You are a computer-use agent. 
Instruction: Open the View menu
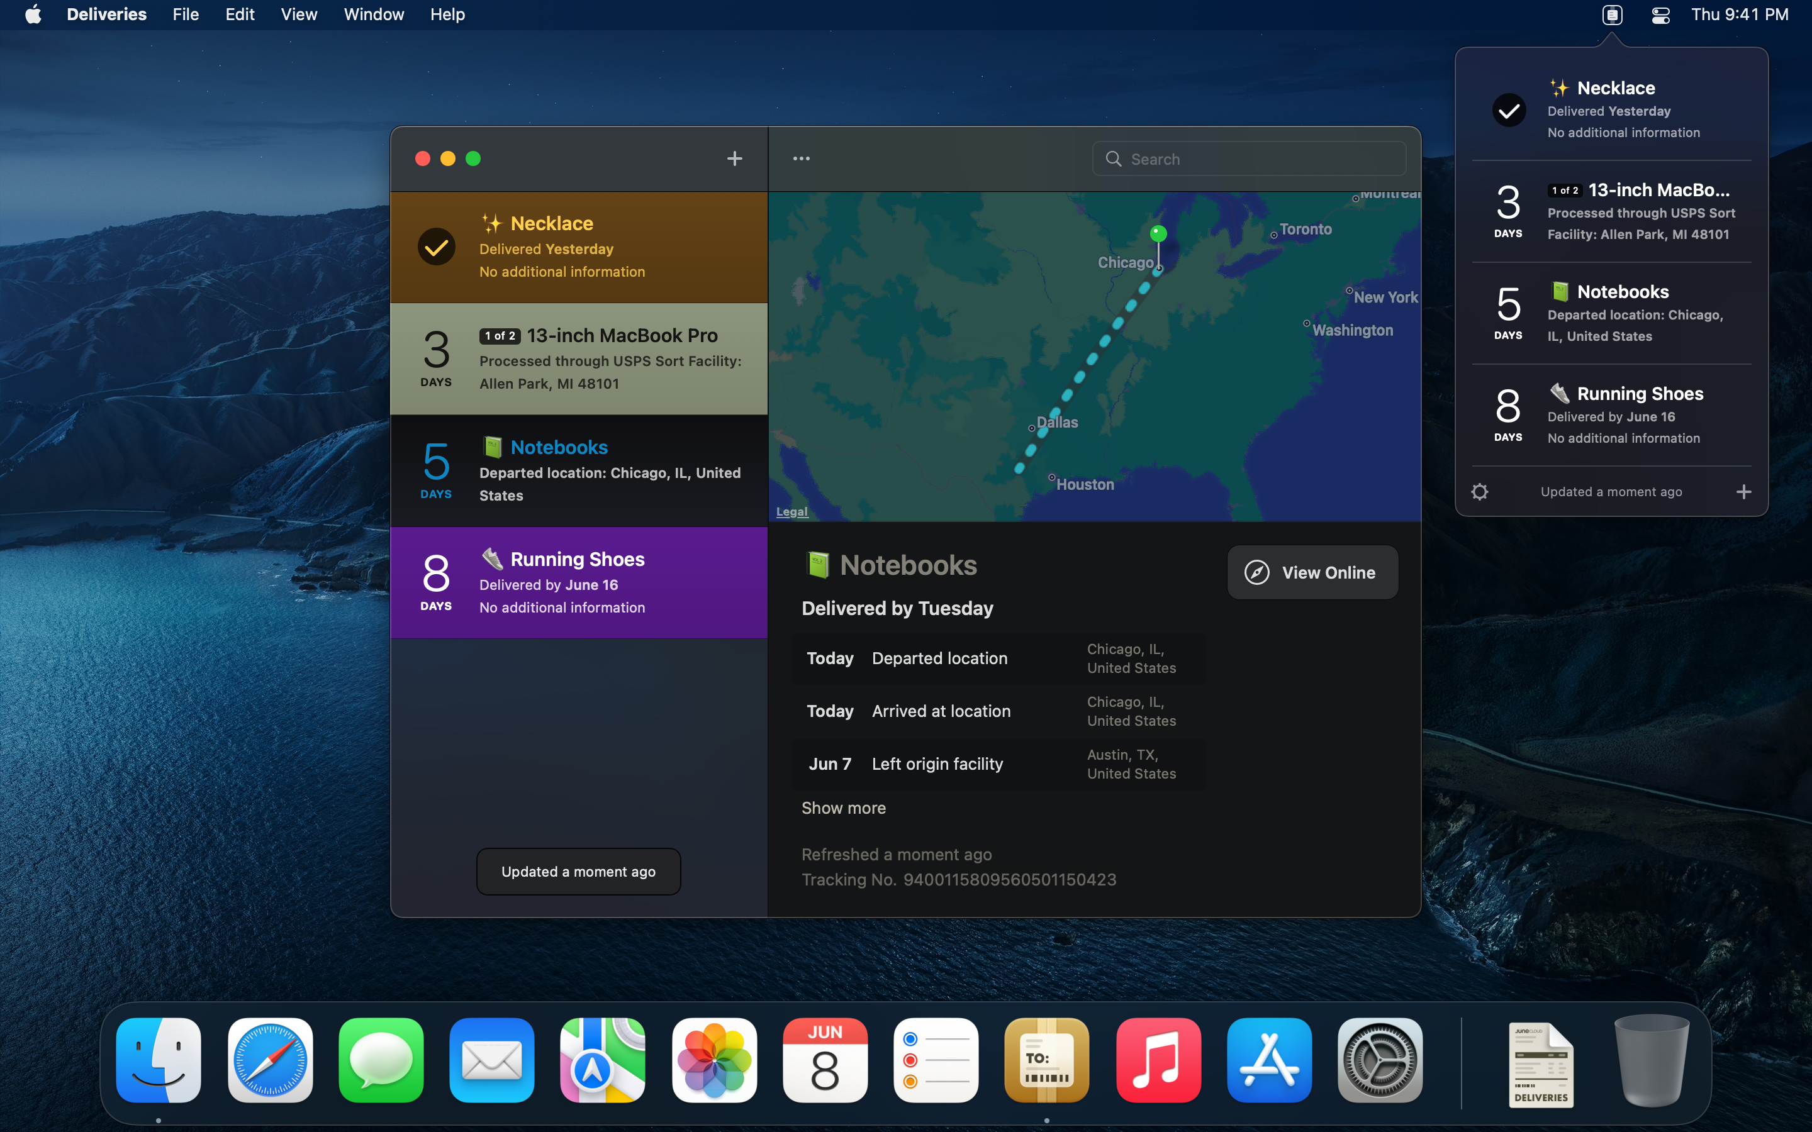point(299,14)
